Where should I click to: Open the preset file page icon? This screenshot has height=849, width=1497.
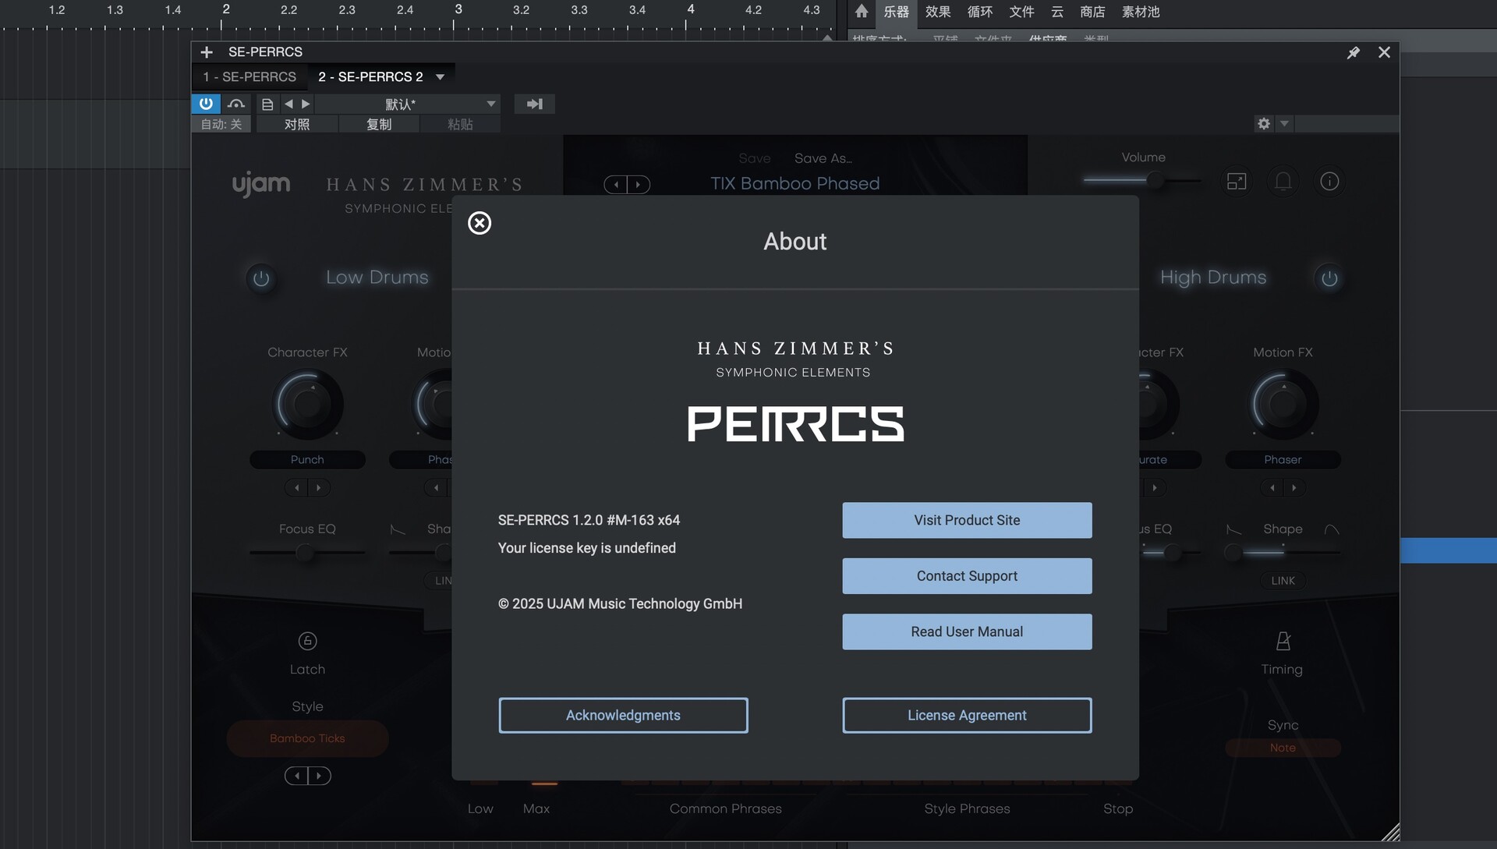click(267, 104)
